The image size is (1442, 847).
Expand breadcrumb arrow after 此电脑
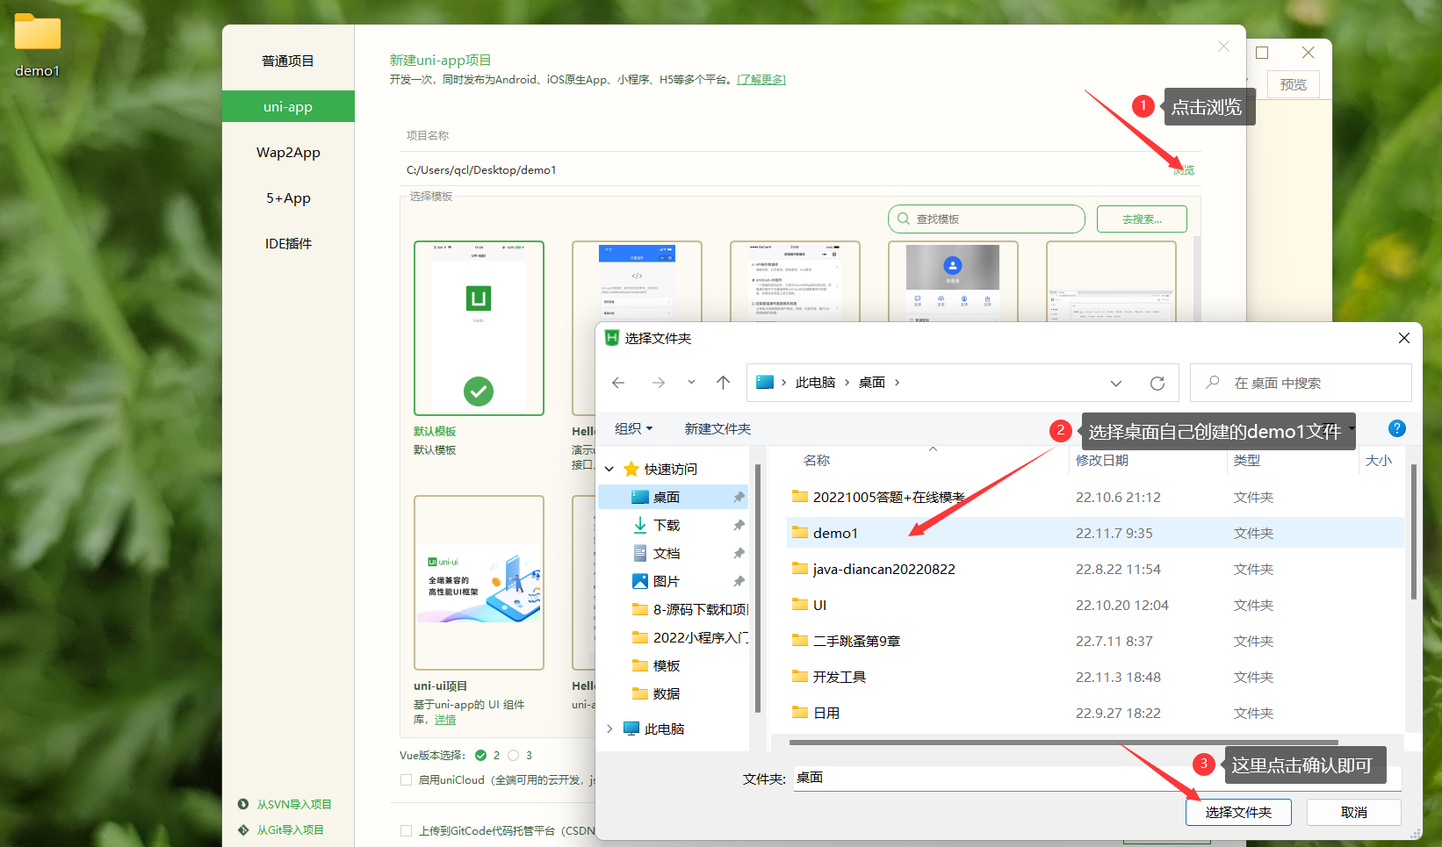click(x=847, y=383)
